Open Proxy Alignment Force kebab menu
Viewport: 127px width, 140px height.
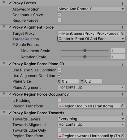pos(123,28)
